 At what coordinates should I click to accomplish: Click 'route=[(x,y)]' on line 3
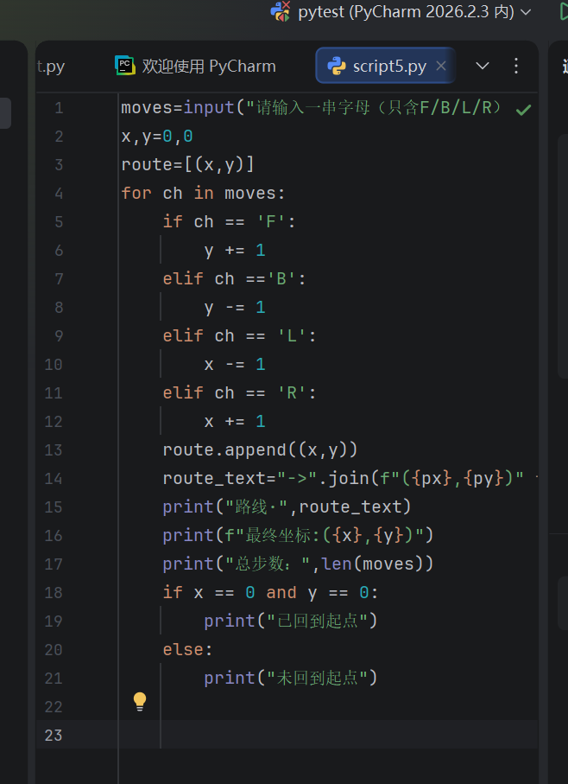coord(187,165)
